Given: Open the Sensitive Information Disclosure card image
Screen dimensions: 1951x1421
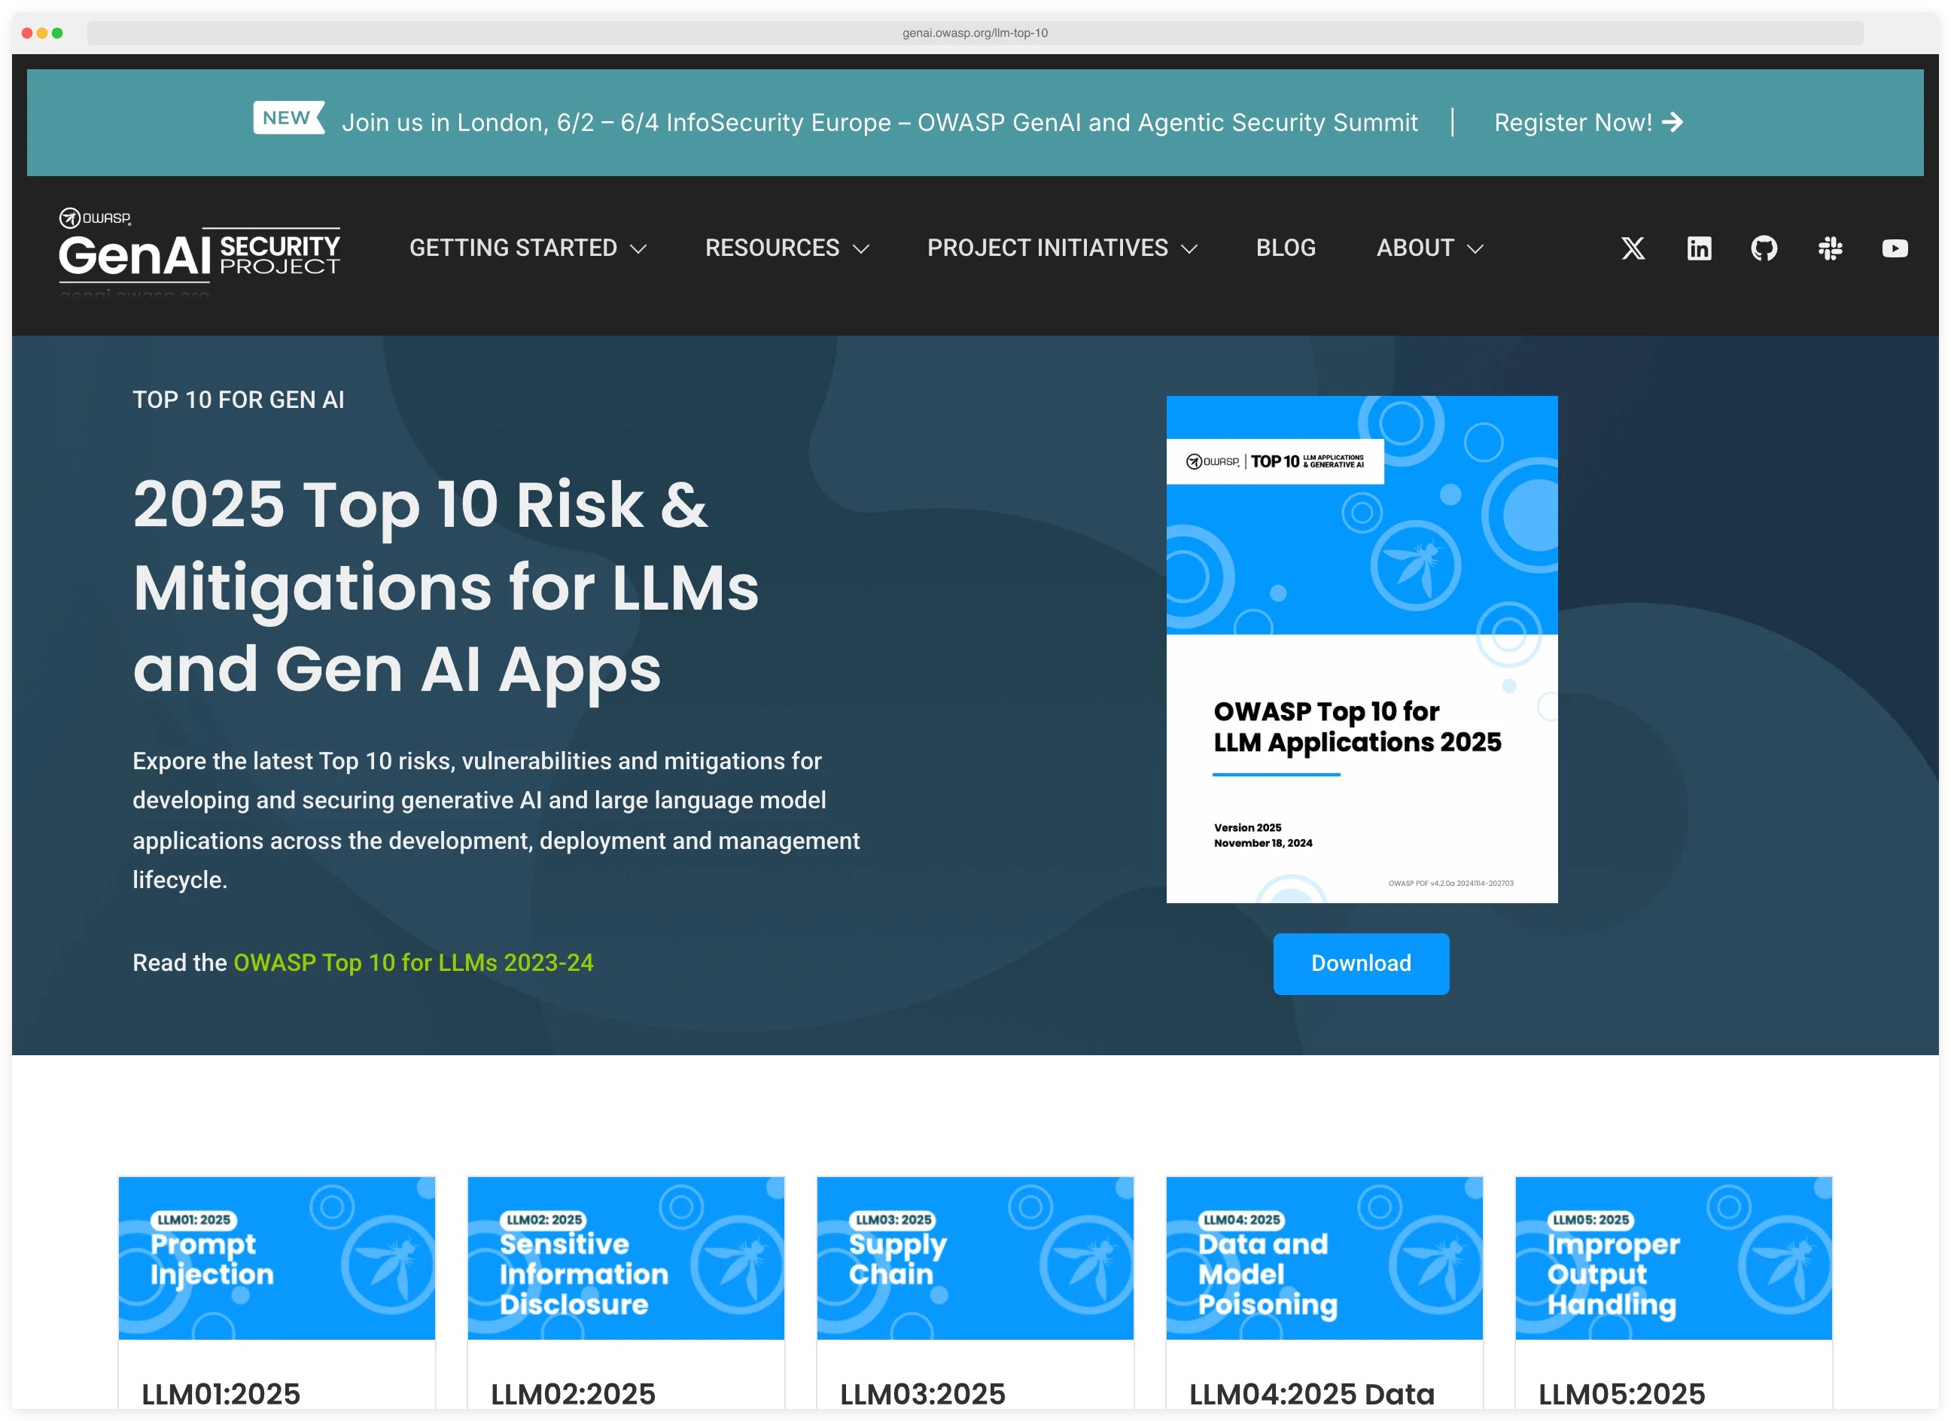Looking at the screenshot, I should [x=626, y=1258].
